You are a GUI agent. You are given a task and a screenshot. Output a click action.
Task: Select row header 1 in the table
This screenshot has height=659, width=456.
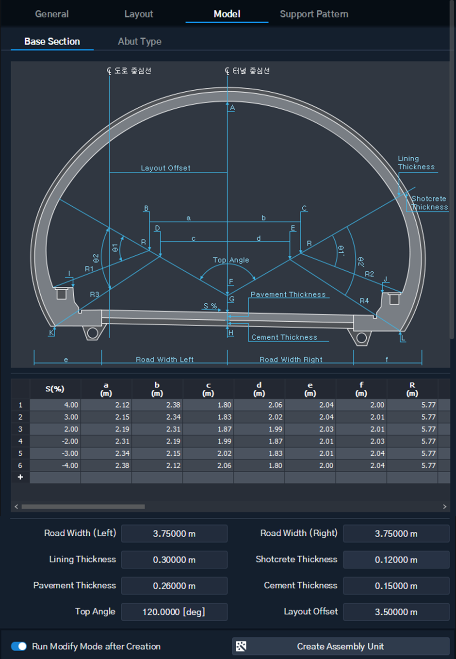(20, 405)
